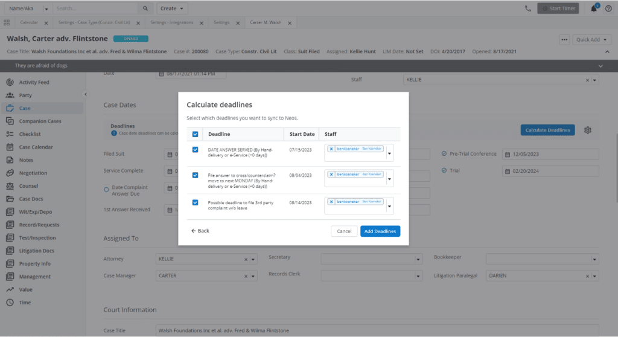This screenshot has width=618, height=337.
Task: Click Cancel in the deadlines dialog
Action: click(x=344, y=231)
